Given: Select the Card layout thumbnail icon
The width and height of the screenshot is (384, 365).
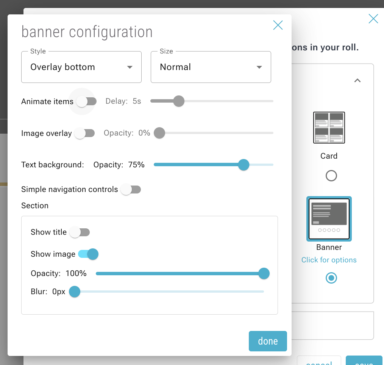Looking at the screenshot, I should 329,128.
